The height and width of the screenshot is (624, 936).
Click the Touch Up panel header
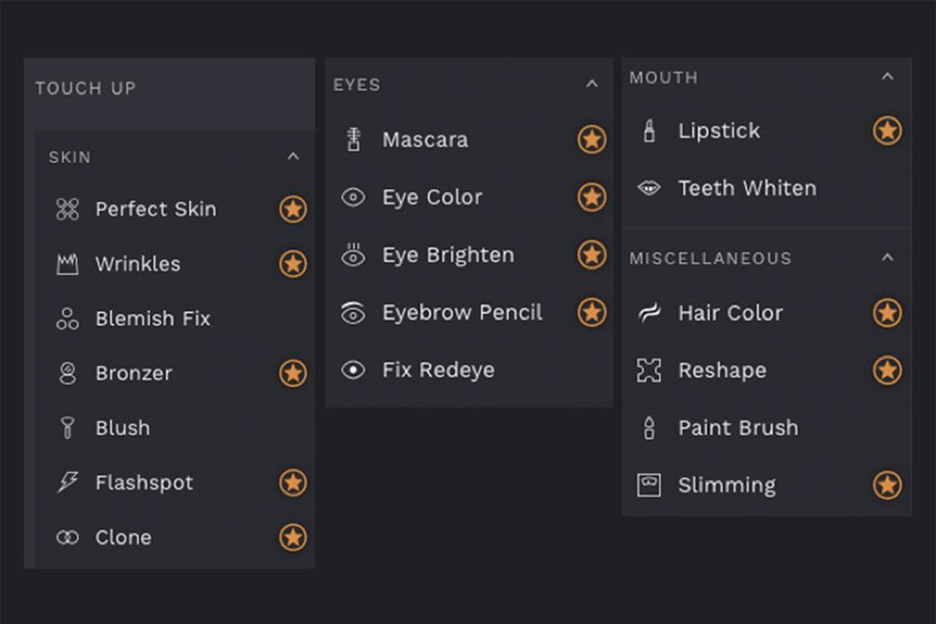click(x=86, y=89)
